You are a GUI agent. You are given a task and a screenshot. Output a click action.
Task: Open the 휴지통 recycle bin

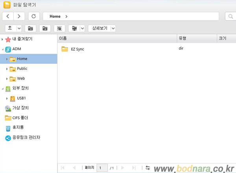click(x=18, y=127)
